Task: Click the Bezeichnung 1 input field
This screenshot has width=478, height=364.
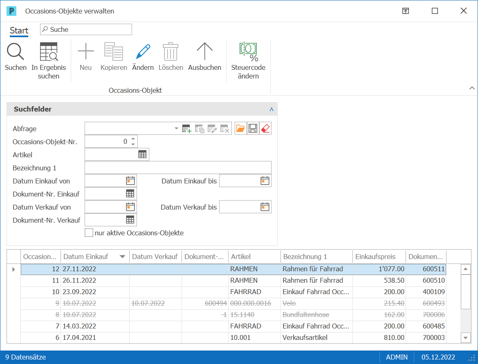Action: (x=178, y=168)
